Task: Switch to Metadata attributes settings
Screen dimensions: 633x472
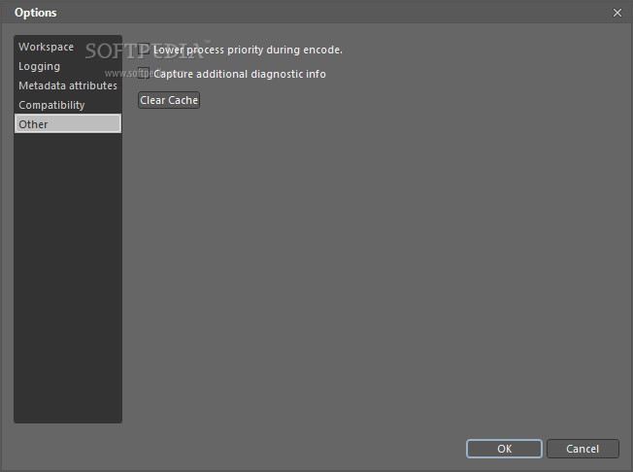Action: (67, 85)
